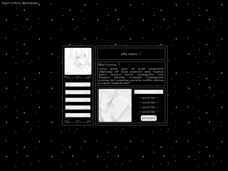The width and height of the screenshot is (228, 171).
Task: Open the third page button in sidebar
Action: click(x=78, y=100)
